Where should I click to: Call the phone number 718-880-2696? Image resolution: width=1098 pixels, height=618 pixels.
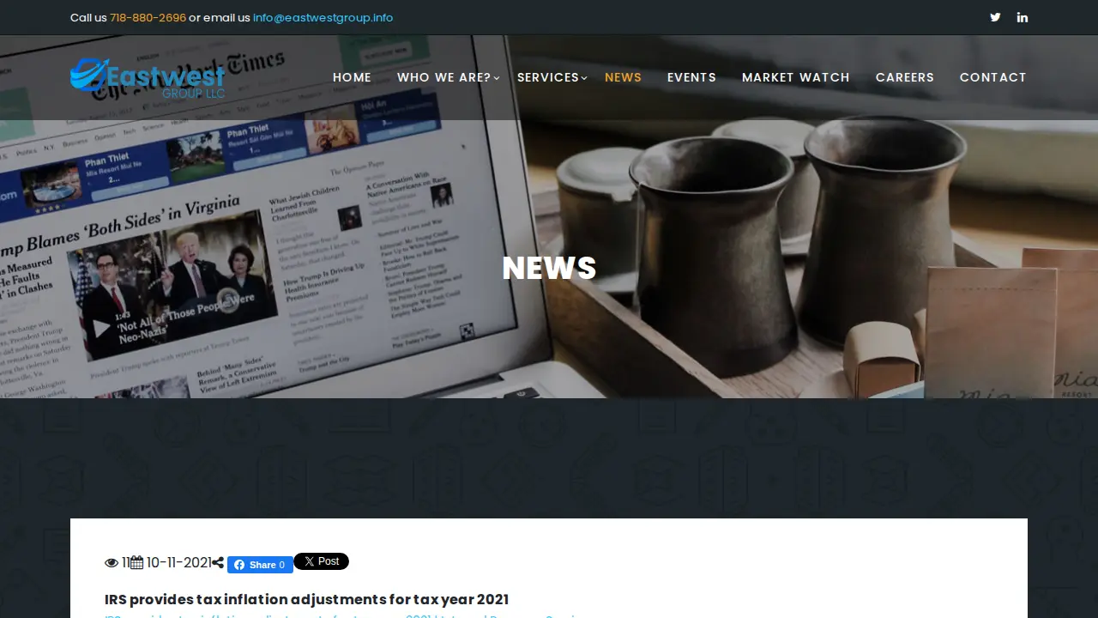point(148,17)
